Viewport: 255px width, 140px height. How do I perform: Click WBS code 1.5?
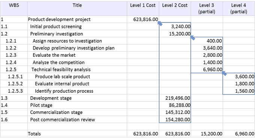(4, 113)
